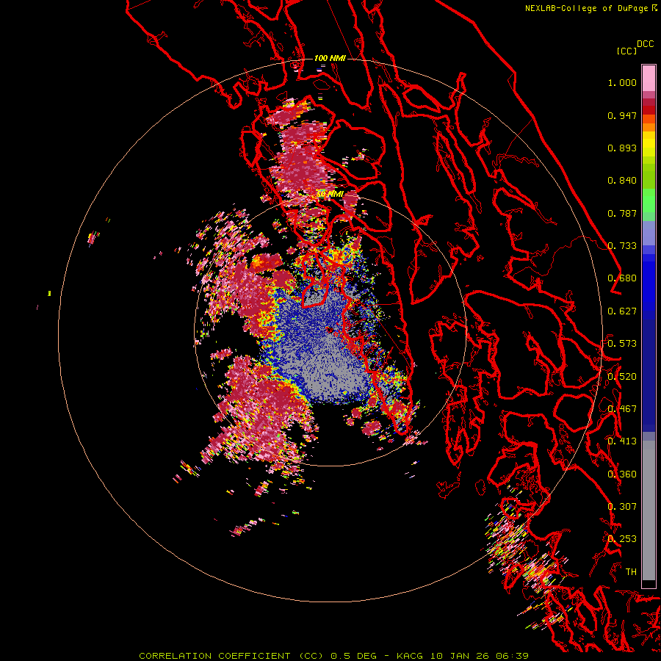Click the DCC legend title
Image resolution: width=661 pixels, height=661 pixels.
coord(645,44)
